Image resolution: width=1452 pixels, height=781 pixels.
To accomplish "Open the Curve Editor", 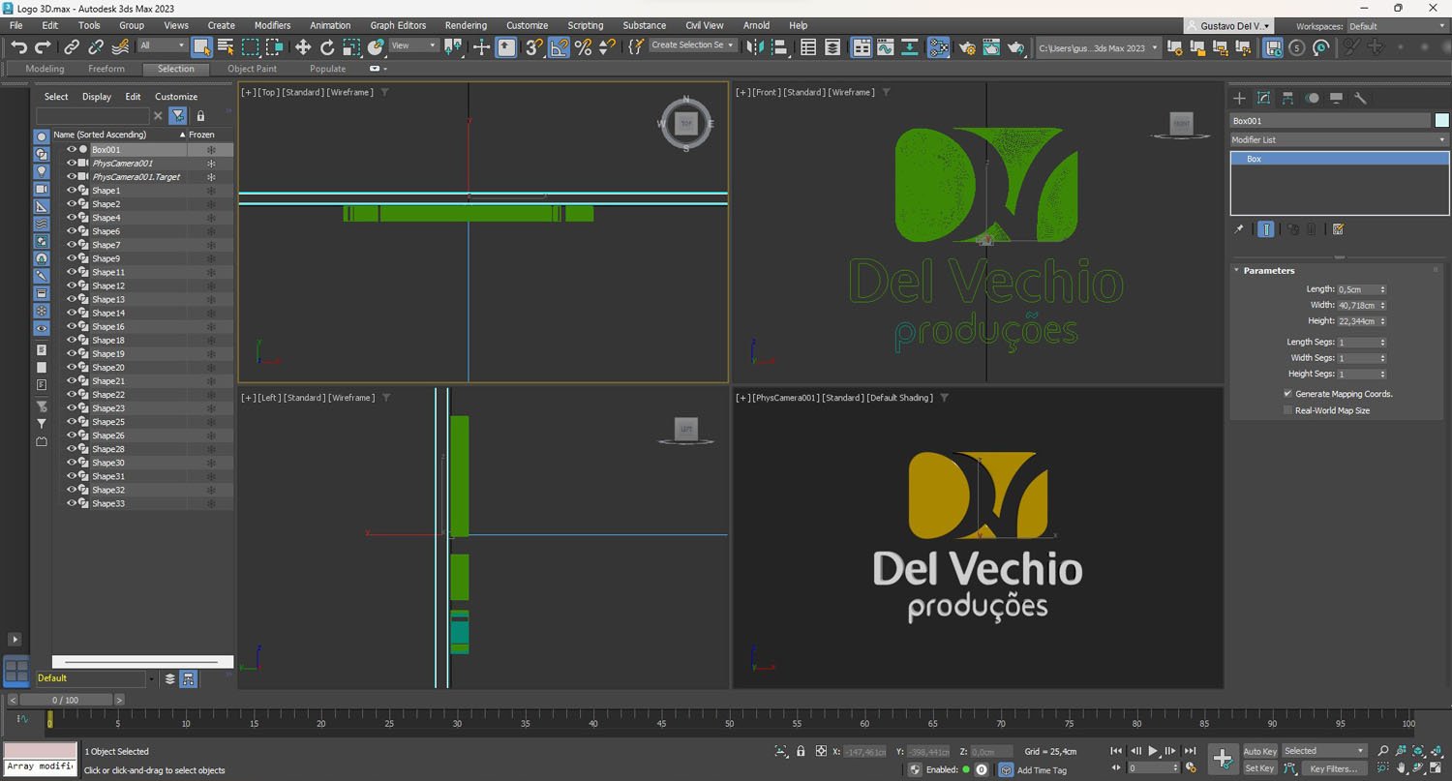I will pyautogui.click(x=886, y=46).
